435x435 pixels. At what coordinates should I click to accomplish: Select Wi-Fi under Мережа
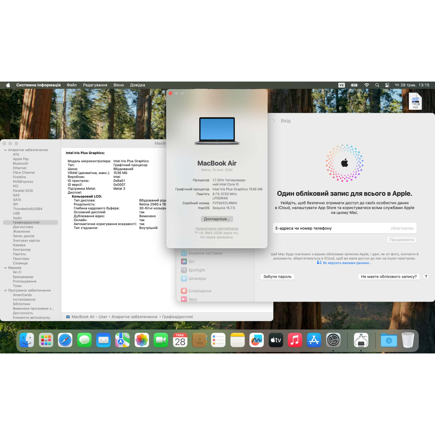17,272
